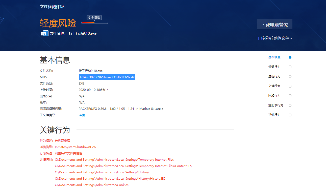Click the path ending in Content.IE5
Screen dimensions: 326x189
click(123, 166)
